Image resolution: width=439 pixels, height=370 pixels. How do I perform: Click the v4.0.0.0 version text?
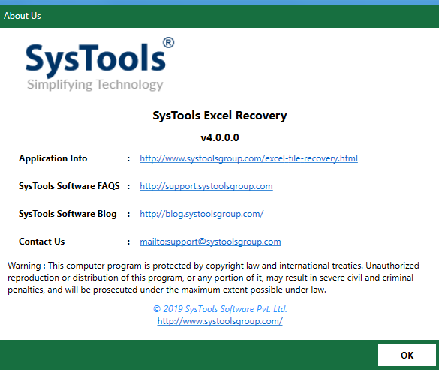click(220, 137)
